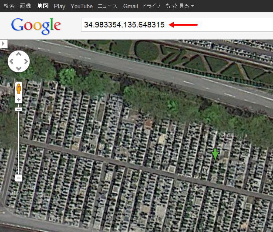Screen dimensions: 273x232
Task: Go to YouTube from the top bar
Action: (x=81, y=6)
